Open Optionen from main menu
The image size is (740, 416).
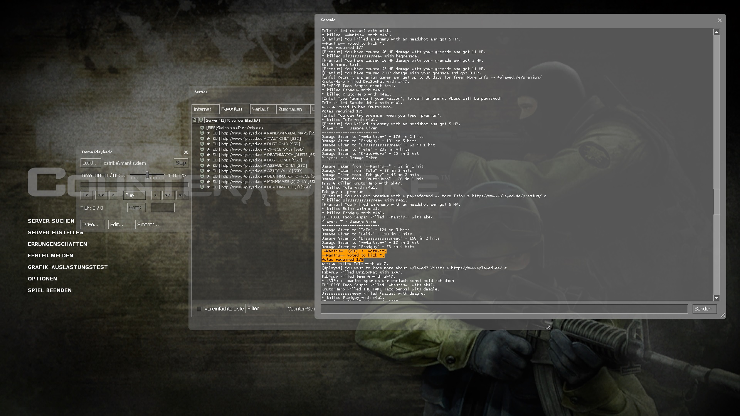tap(42, 279)
